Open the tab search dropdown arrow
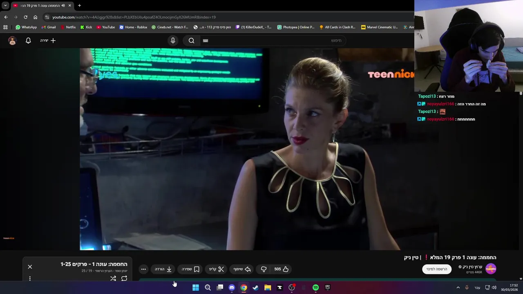 [x=5, y=6]
